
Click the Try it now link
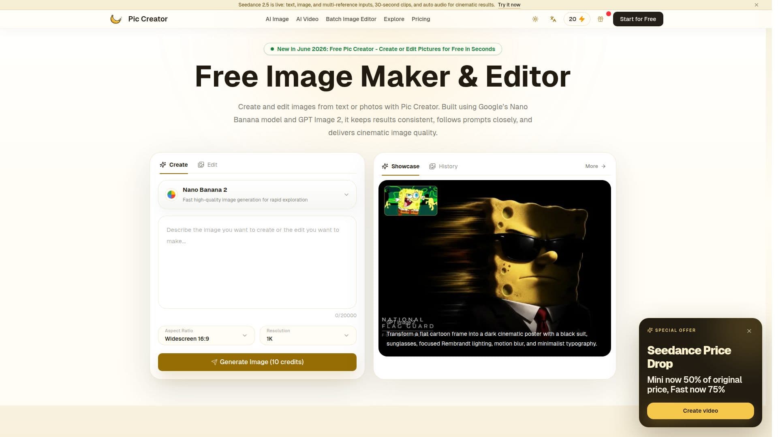(509, 5)
